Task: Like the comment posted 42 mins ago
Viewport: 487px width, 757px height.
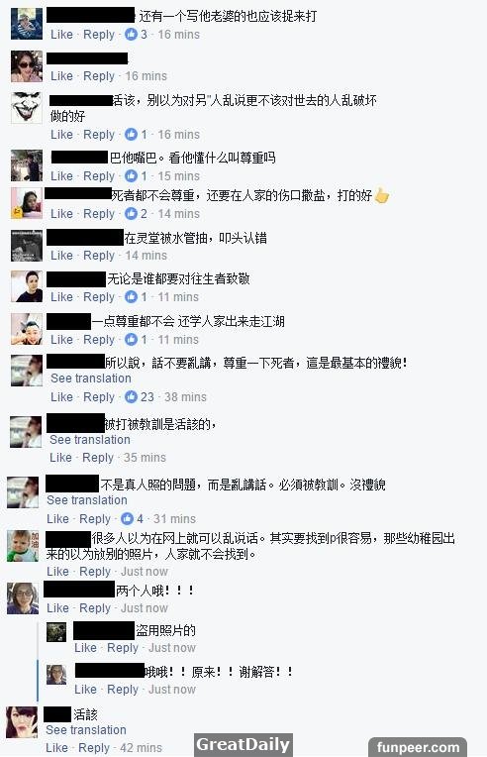Action: point(56,748)
